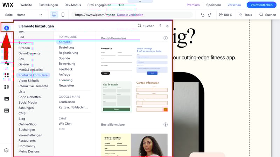Open the puzzle-piece app market icon
Viewport: 280px width, 157px height.
point(7,87)
